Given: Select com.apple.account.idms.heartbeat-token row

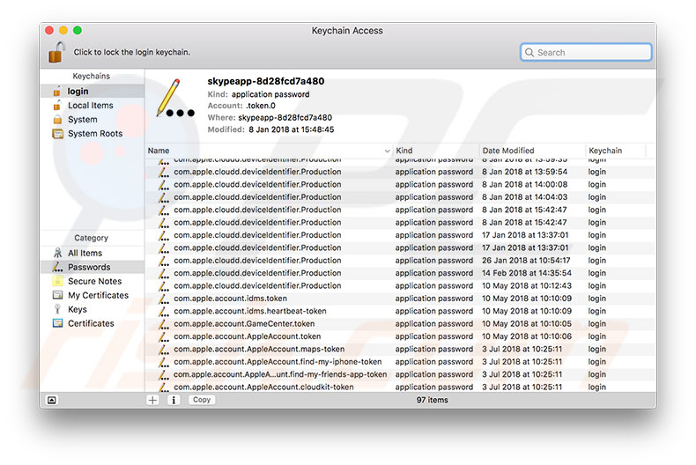Looking at the screenshot, I should (250, 311).
